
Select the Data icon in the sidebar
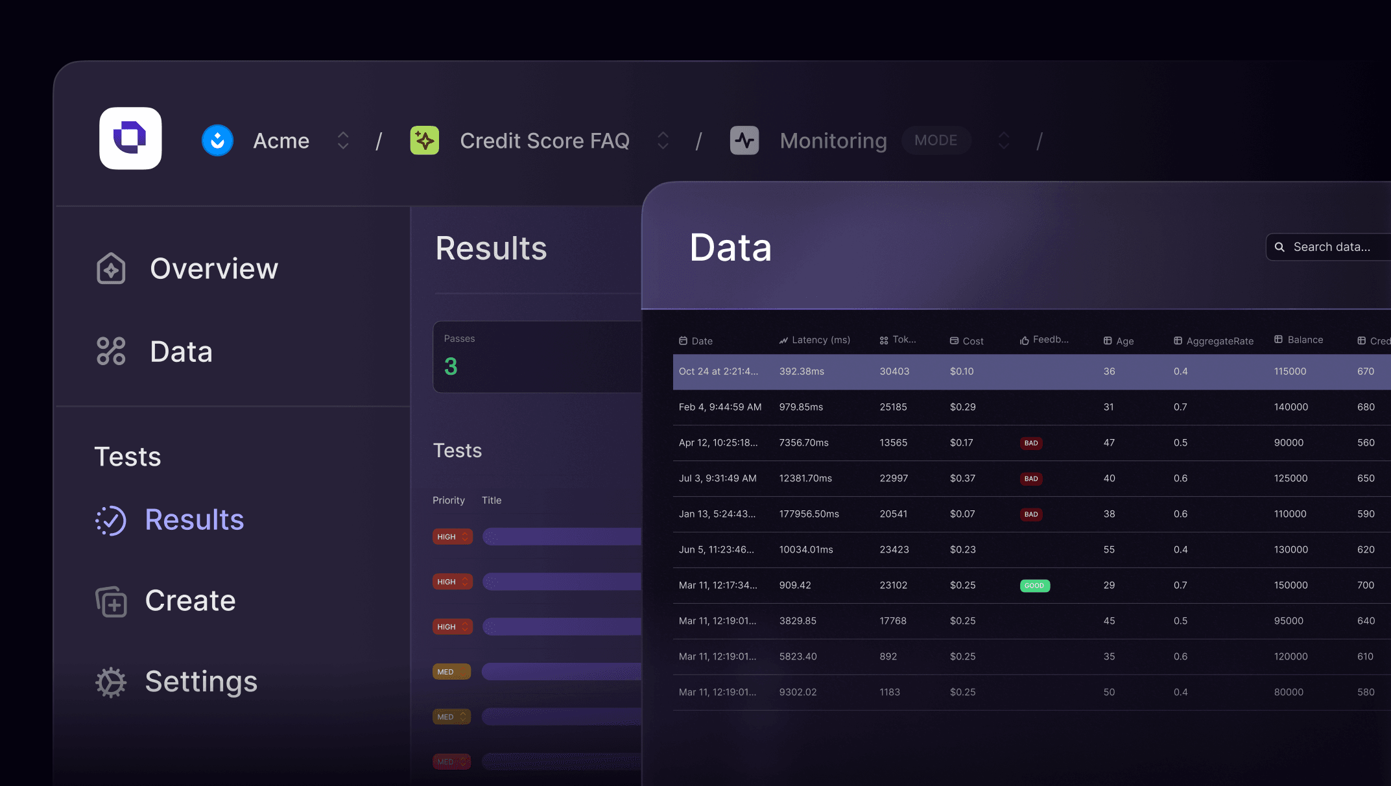click(x=110, y=351)
